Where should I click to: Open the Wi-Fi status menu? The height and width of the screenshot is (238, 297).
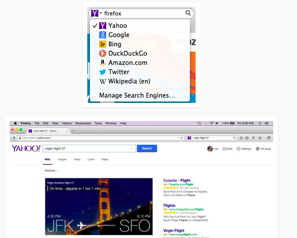click(212, 123)
